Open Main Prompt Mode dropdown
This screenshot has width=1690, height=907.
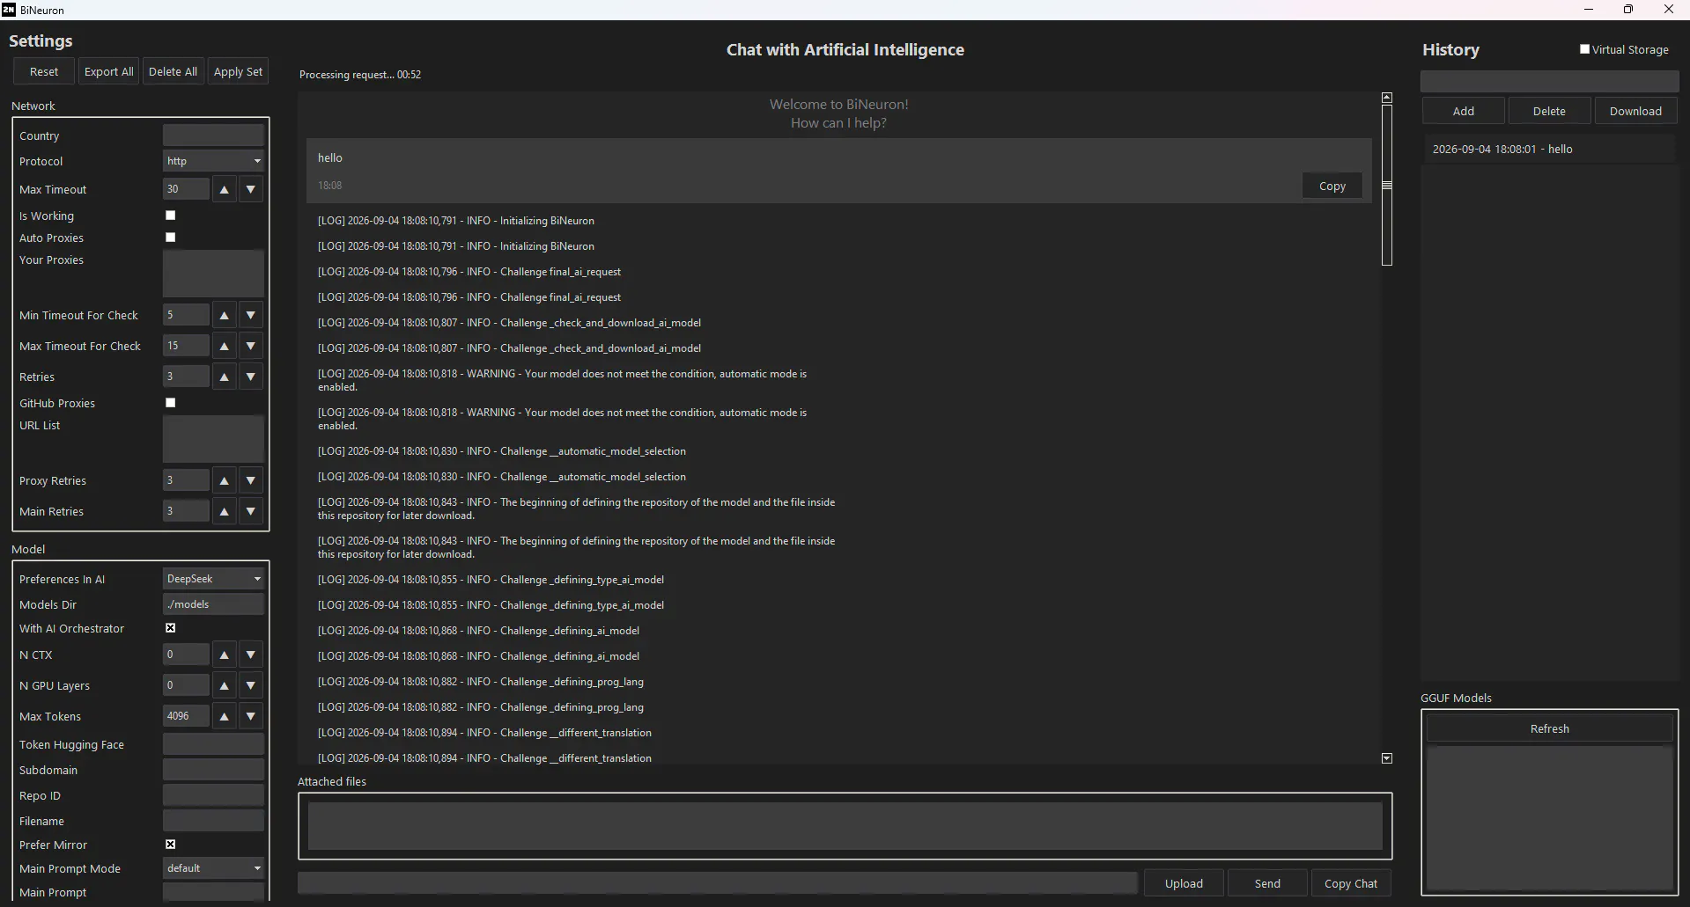click(213, 868)
